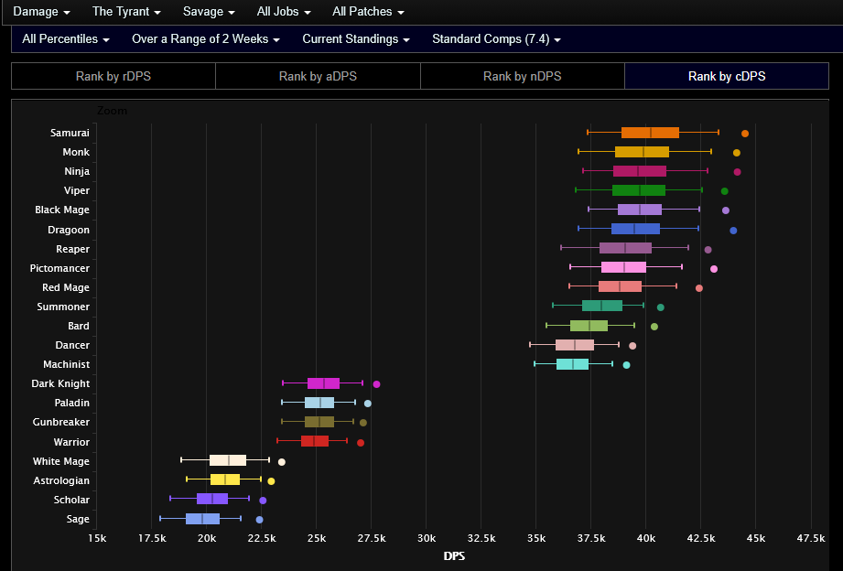The width and height of the screenshot is (843, 571).
Task: Select the Red Mage label
Action: pos(66,287)
